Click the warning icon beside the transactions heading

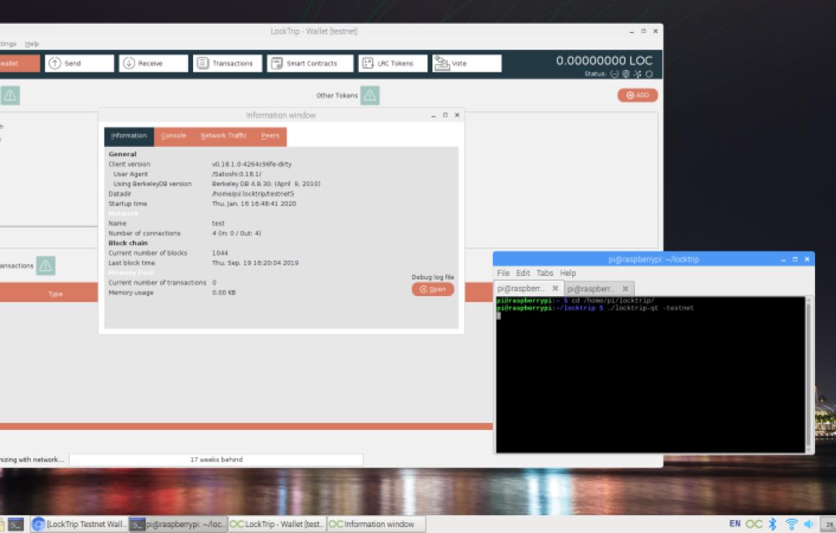click(46, 266)
